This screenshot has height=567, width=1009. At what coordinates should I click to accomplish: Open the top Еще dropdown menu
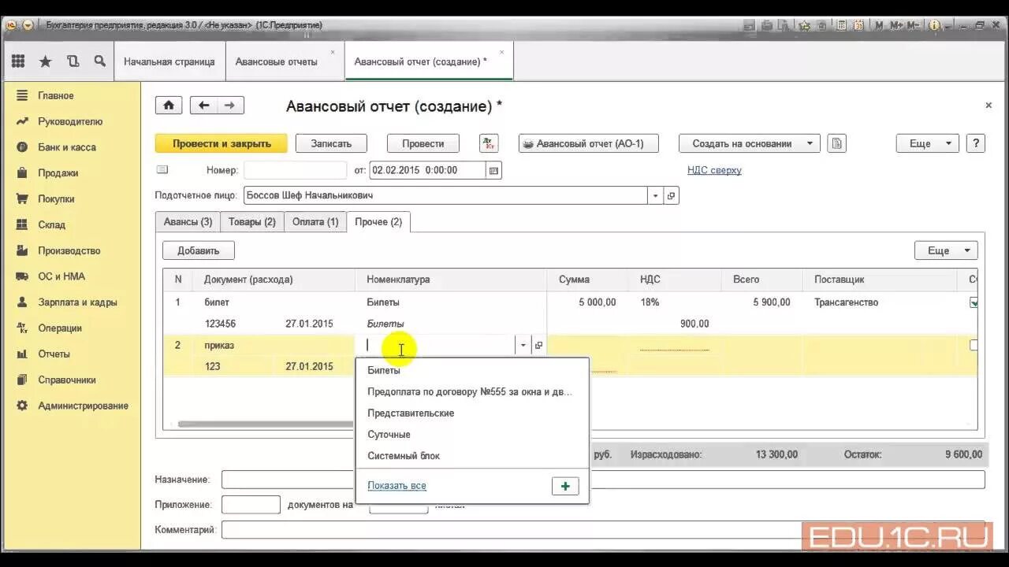click(927, 143)
